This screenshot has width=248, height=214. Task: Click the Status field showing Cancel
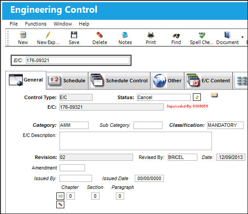[164, 97]
